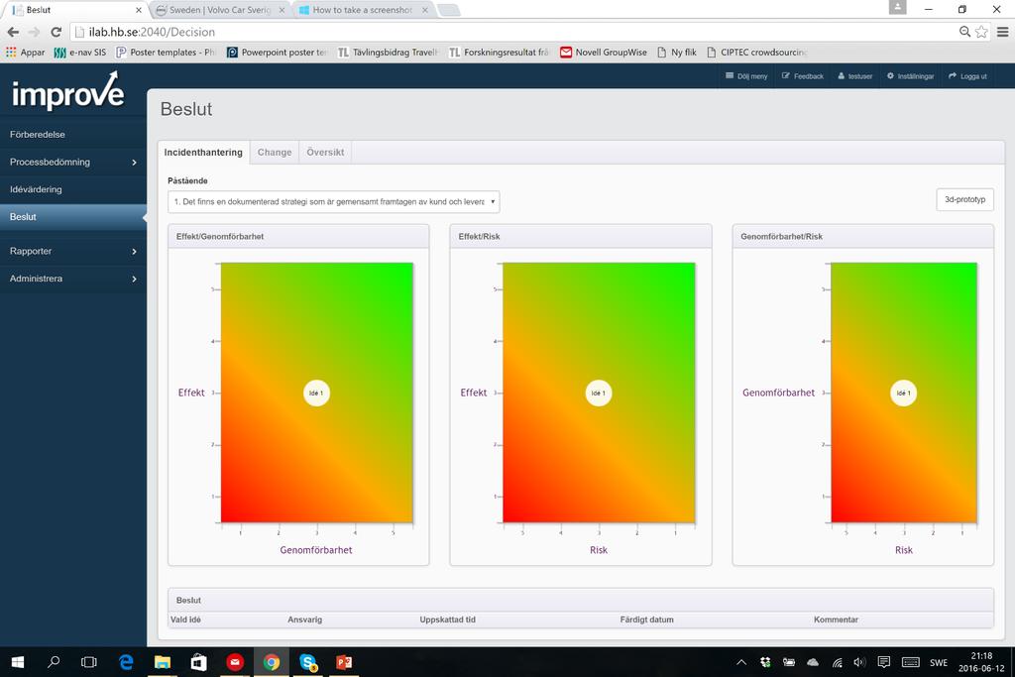
Task: Click the Ansvarig column header
Action: pos(305,620)
